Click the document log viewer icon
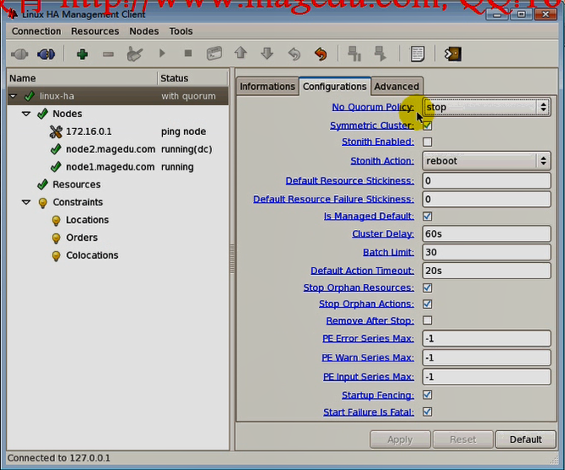Viewport: 565px width, 470px height. point(417,54)
